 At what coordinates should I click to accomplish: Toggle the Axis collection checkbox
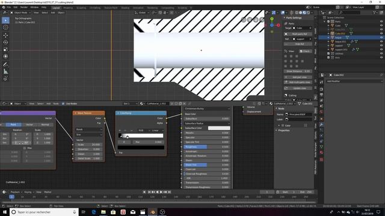click(328, 58)
